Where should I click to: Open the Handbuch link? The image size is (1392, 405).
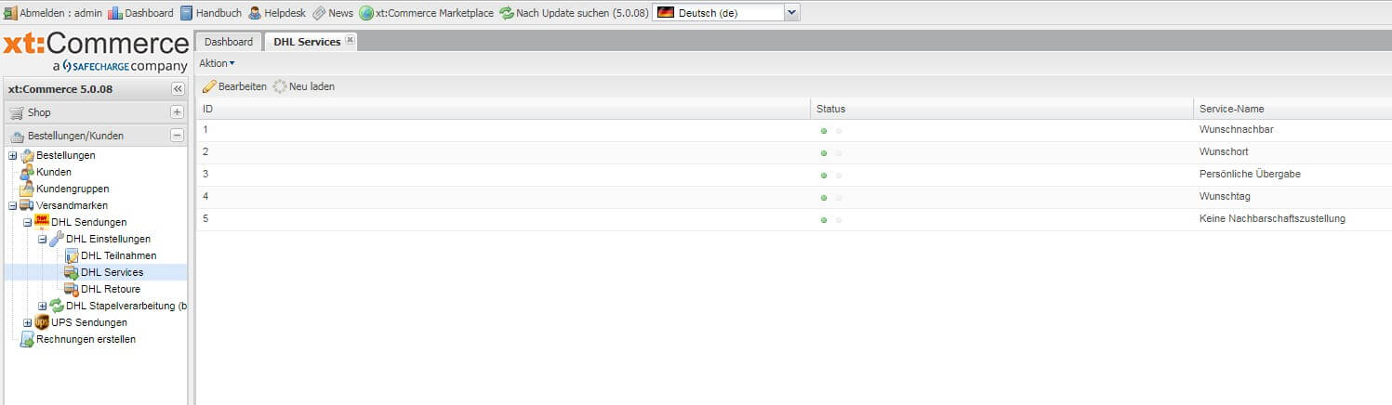click(219, 13)
